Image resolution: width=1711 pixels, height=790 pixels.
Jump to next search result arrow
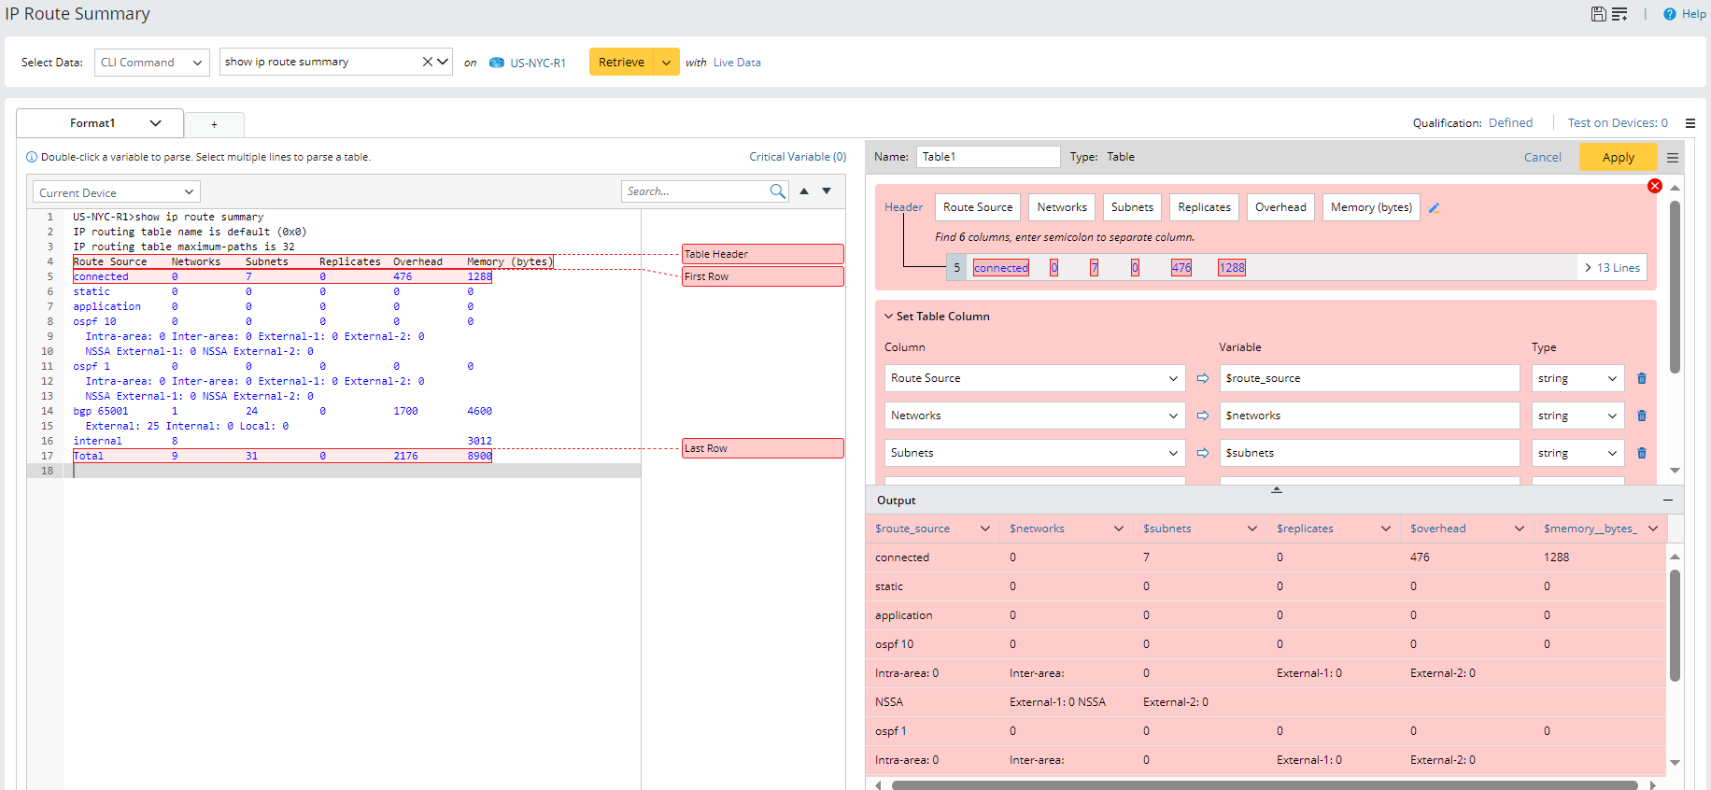point(827,191)
